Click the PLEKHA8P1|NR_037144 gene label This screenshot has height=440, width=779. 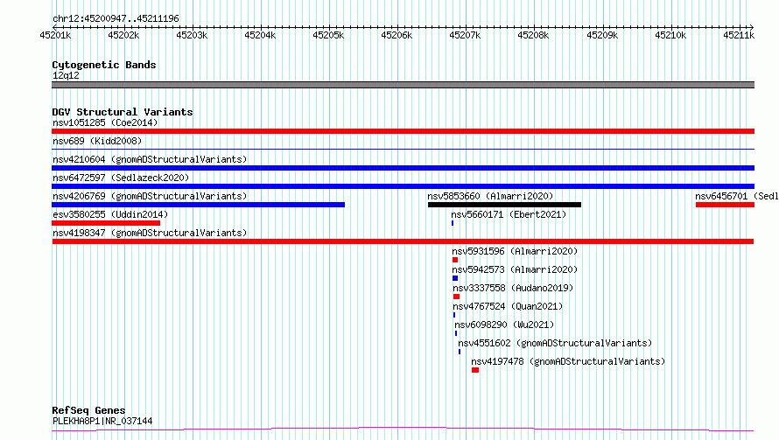[102, 421]
